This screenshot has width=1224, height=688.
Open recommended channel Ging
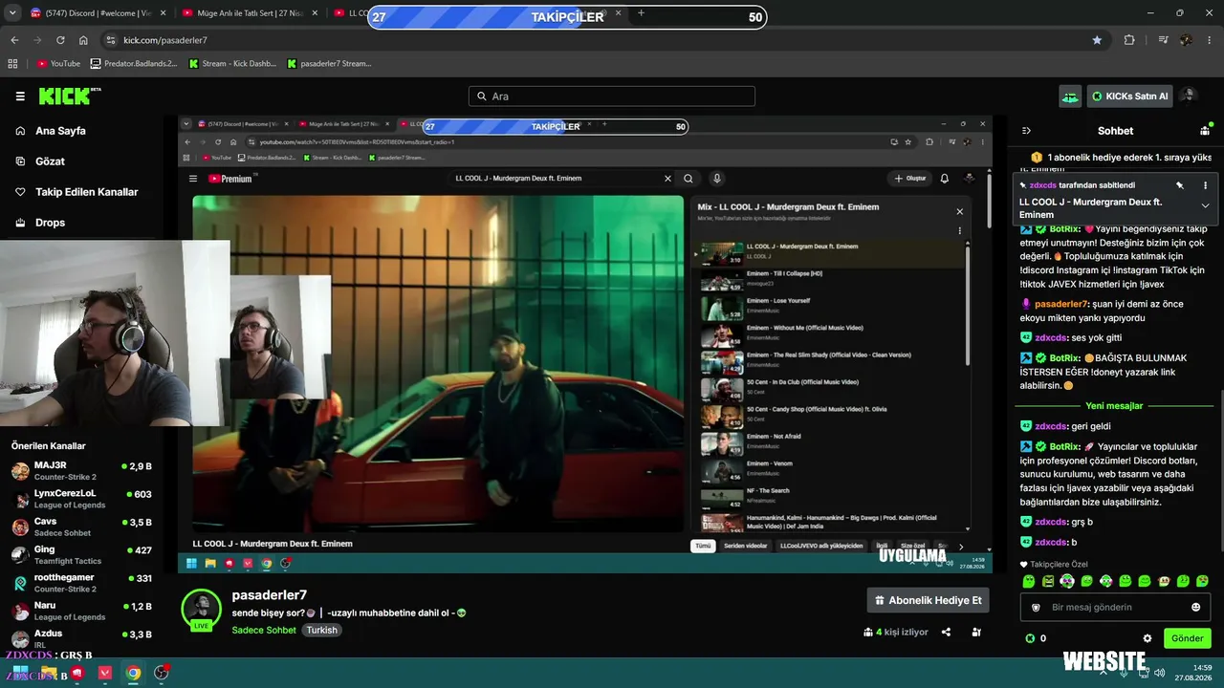click(x=81, y=554)
